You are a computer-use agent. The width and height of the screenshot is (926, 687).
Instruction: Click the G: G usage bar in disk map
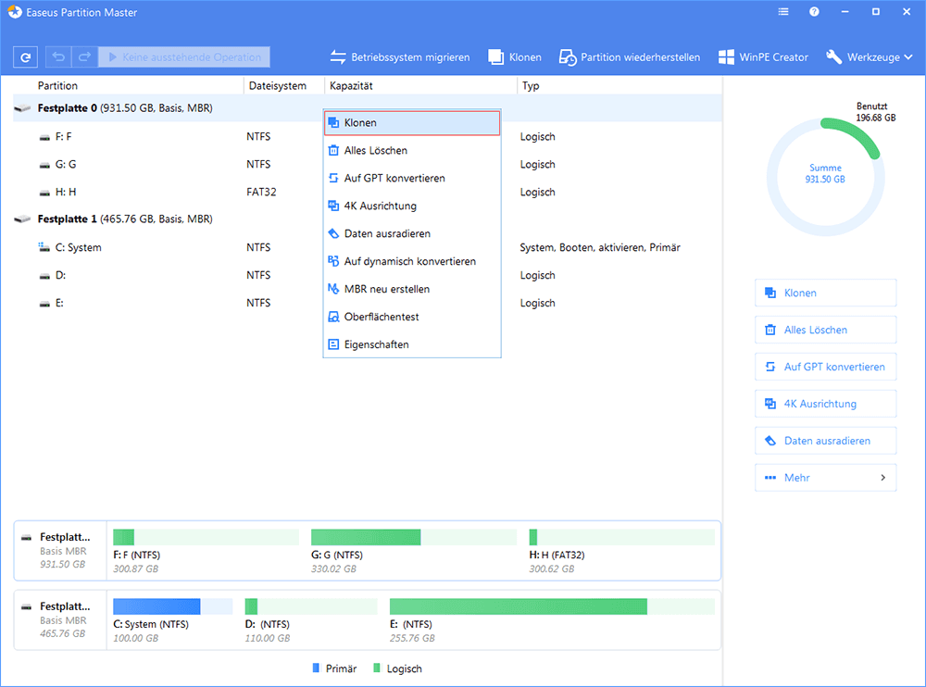[414, 537]
